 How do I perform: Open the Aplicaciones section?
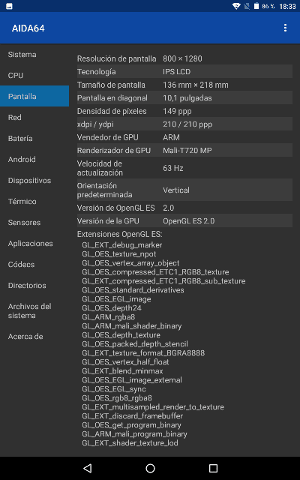(x=34, y=243)
